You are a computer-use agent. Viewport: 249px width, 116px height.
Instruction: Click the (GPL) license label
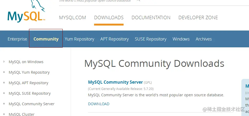click(148, 83)
